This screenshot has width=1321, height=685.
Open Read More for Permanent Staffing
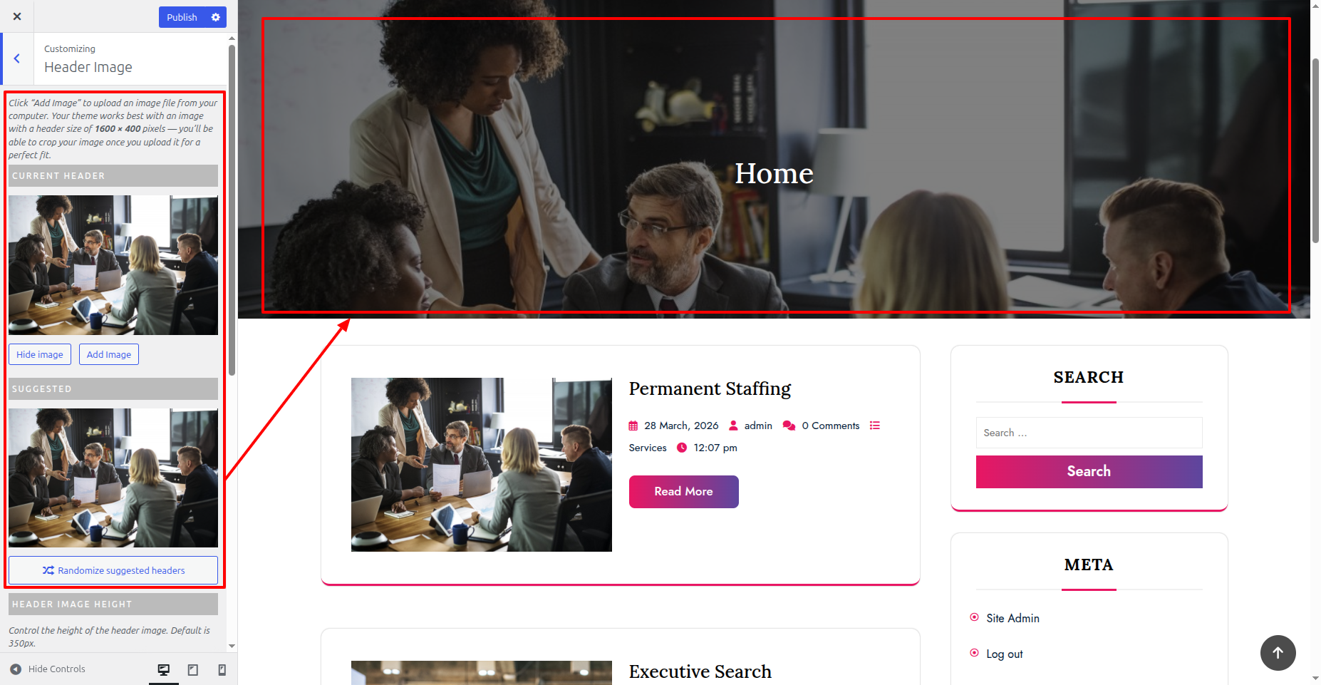point(683,492)
